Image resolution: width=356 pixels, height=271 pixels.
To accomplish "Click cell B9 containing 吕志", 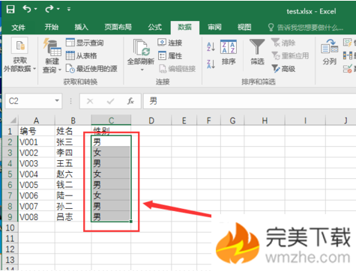I will click(73, 217).
